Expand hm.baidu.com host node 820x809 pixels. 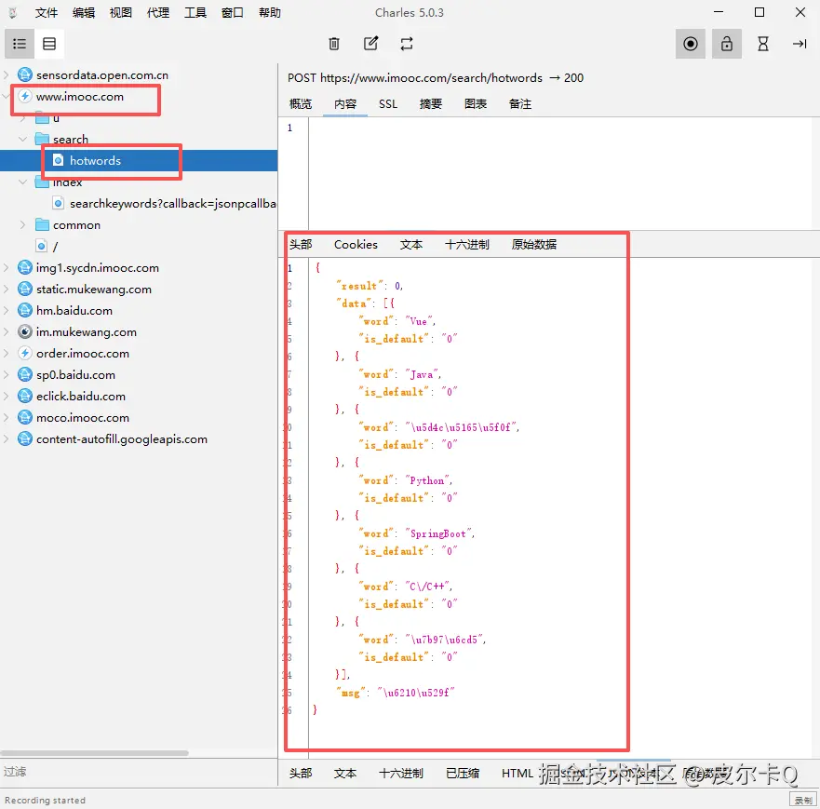click(7, 311)
